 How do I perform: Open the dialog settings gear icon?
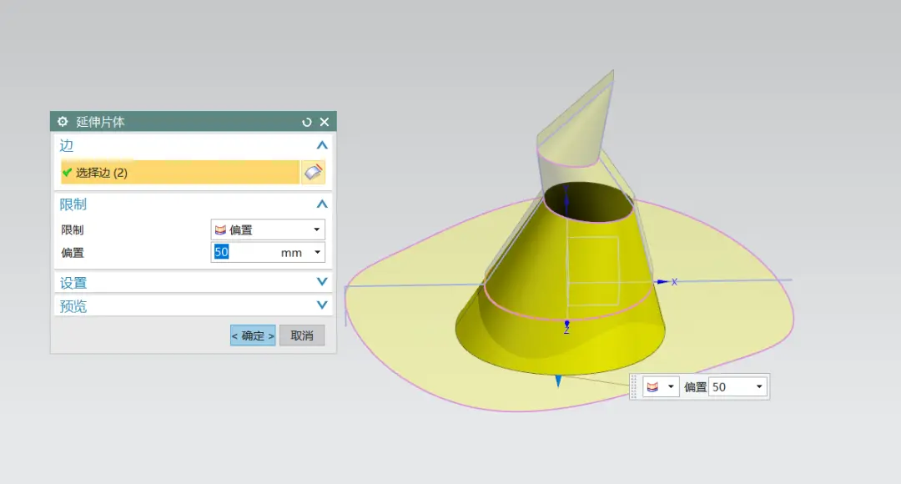coord(63,121)
